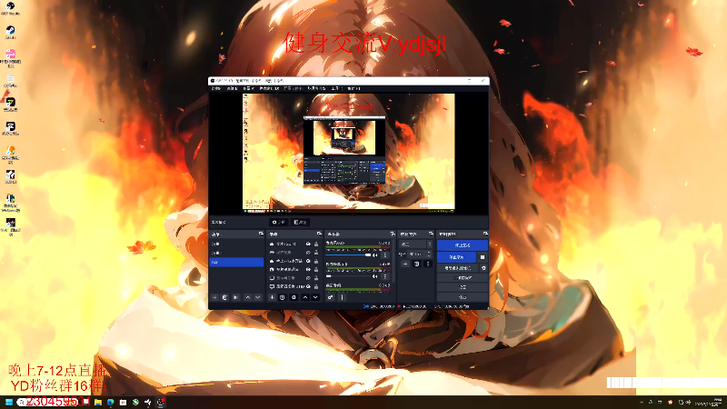
Task: Click the Exit button in the Controls dock
Action: tap(463, 297)
